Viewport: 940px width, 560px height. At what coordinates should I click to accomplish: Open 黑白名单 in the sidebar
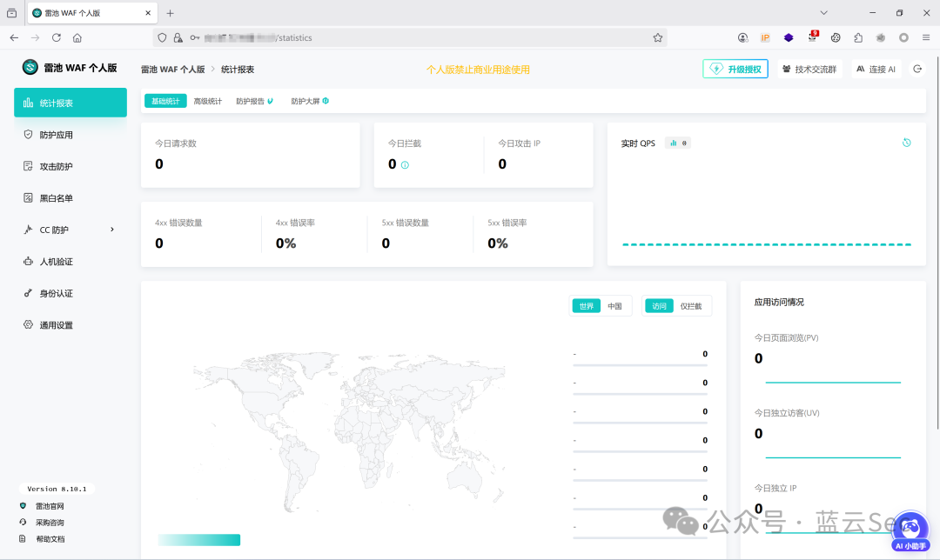(x=70, y=198)
